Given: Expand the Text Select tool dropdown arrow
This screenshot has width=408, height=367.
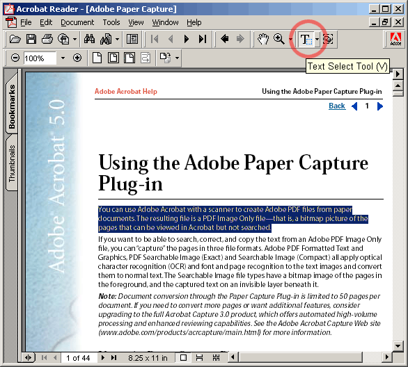Looking at the screenshot, I should (317, 40).
